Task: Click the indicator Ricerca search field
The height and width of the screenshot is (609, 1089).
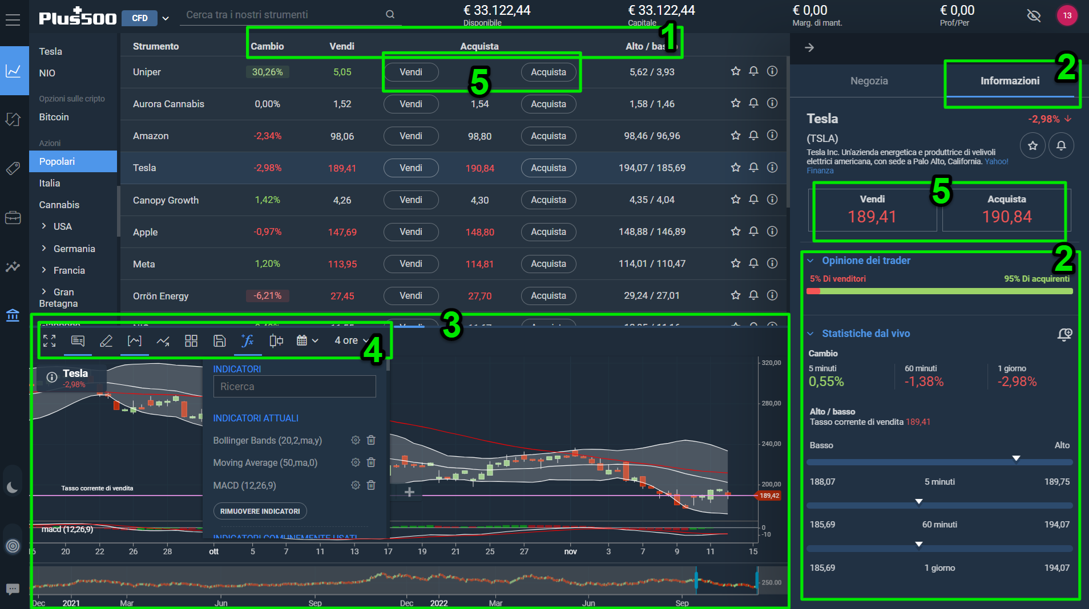Action: (295, 387)
